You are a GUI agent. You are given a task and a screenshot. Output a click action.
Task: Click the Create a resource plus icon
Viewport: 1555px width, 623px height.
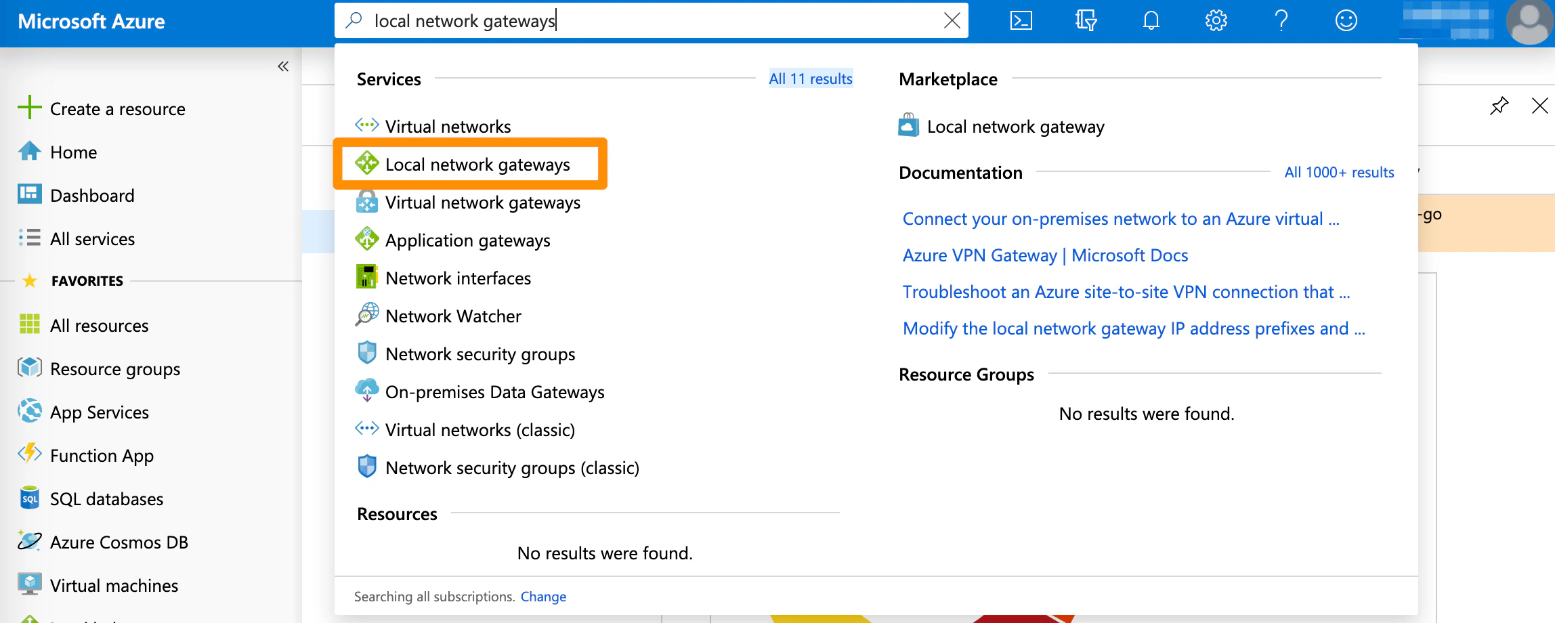30,107
